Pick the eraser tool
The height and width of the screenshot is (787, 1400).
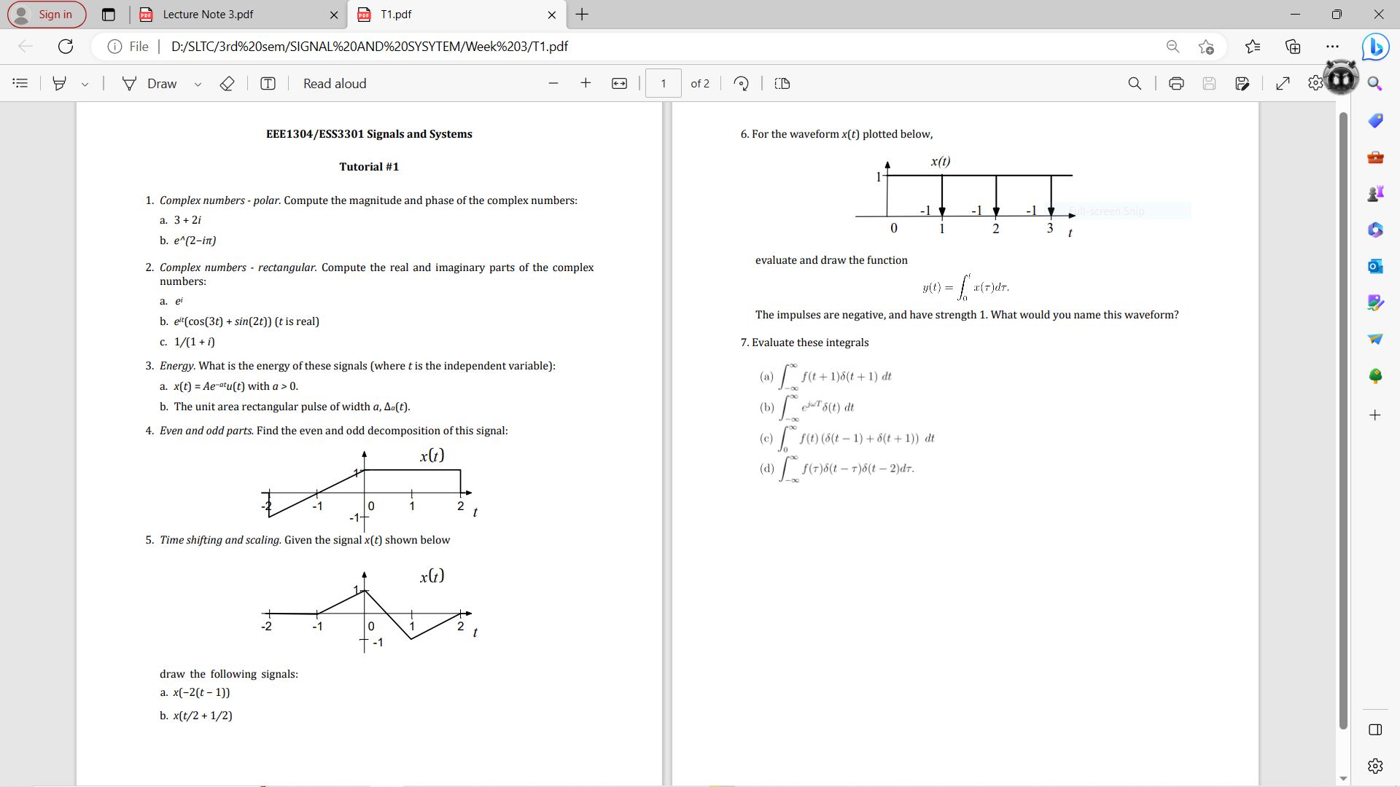[227, 83]
